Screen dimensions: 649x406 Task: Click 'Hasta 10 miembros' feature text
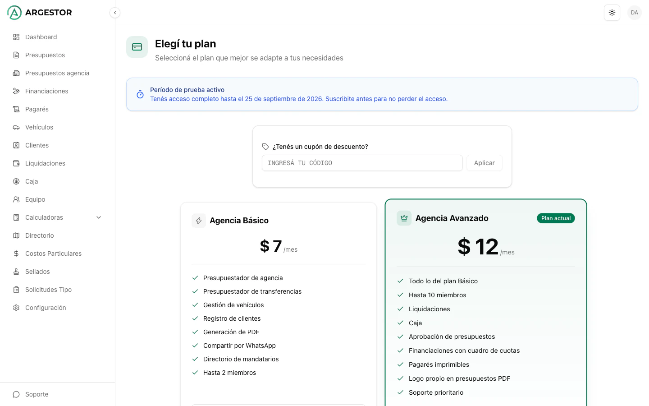pos(438,295)
